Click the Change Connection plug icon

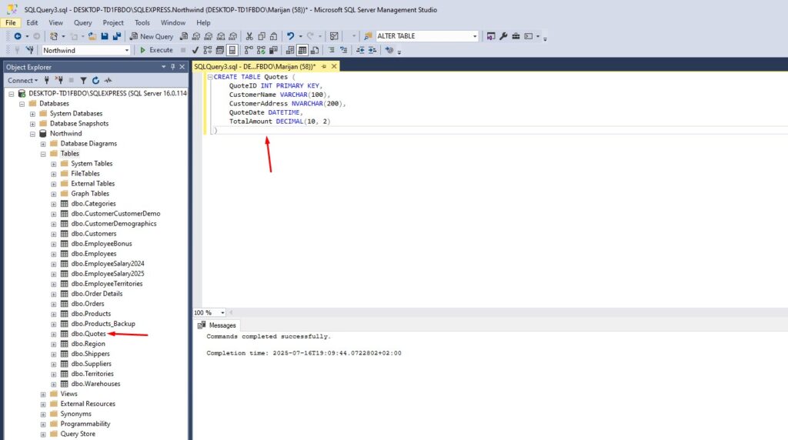pos(30,50)
